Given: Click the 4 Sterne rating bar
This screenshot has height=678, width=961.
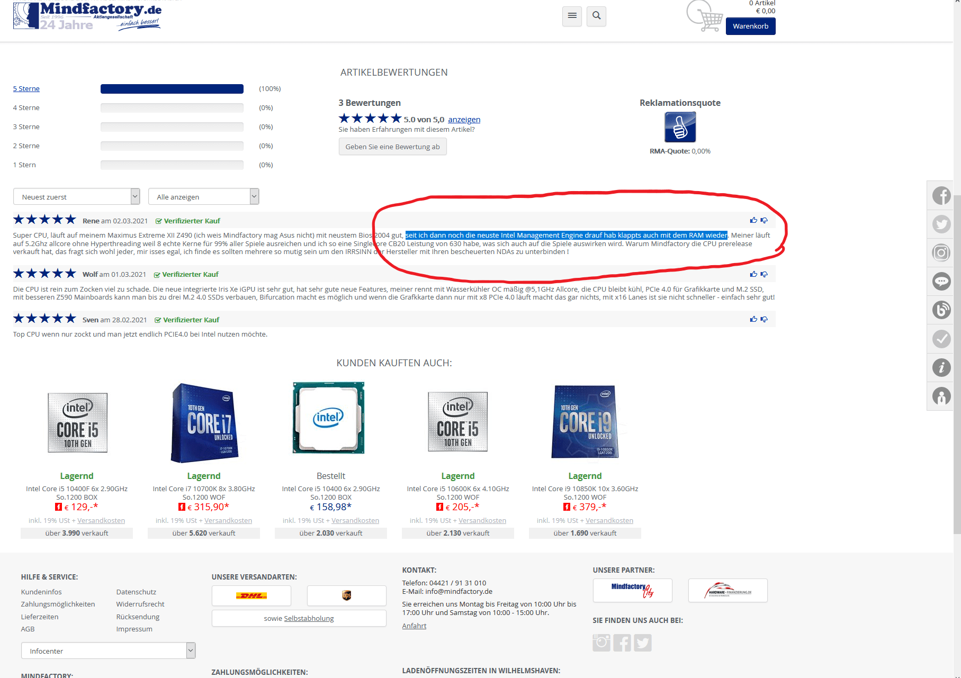Looking at the screenshot, I should (x=172, y=108).
